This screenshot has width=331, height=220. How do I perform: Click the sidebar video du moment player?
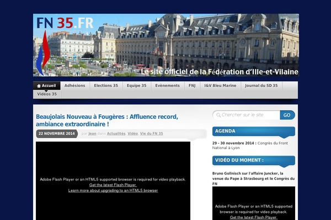254,203
